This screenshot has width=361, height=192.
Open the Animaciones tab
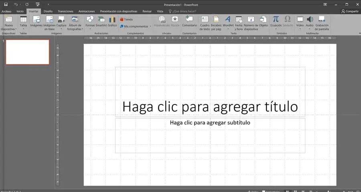click(x=87, y=11)
